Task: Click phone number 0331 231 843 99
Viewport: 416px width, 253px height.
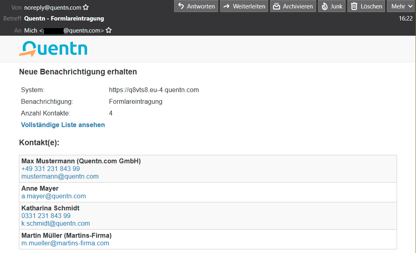Action: (x=46, y=216)
